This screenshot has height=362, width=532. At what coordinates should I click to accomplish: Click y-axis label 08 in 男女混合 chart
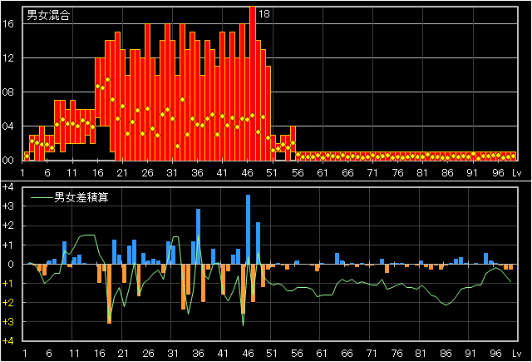pyautogui.click(x=7, y=92)
